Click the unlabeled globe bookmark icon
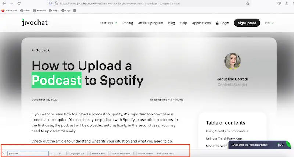Viewport: 294px width, 157px height. tap(75, 11)
